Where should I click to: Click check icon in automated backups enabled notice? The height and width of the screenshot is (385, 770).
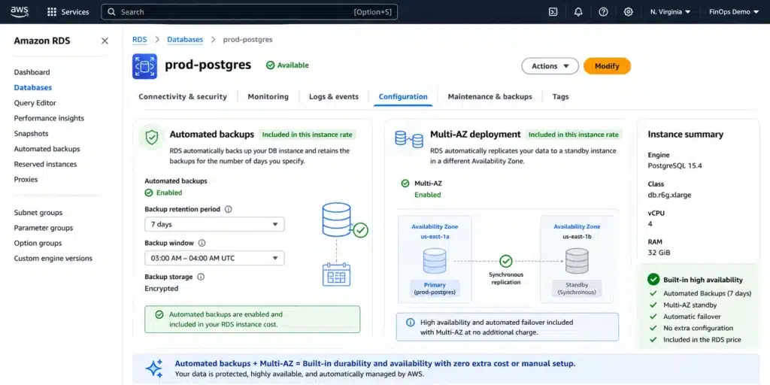click(159, 314)
